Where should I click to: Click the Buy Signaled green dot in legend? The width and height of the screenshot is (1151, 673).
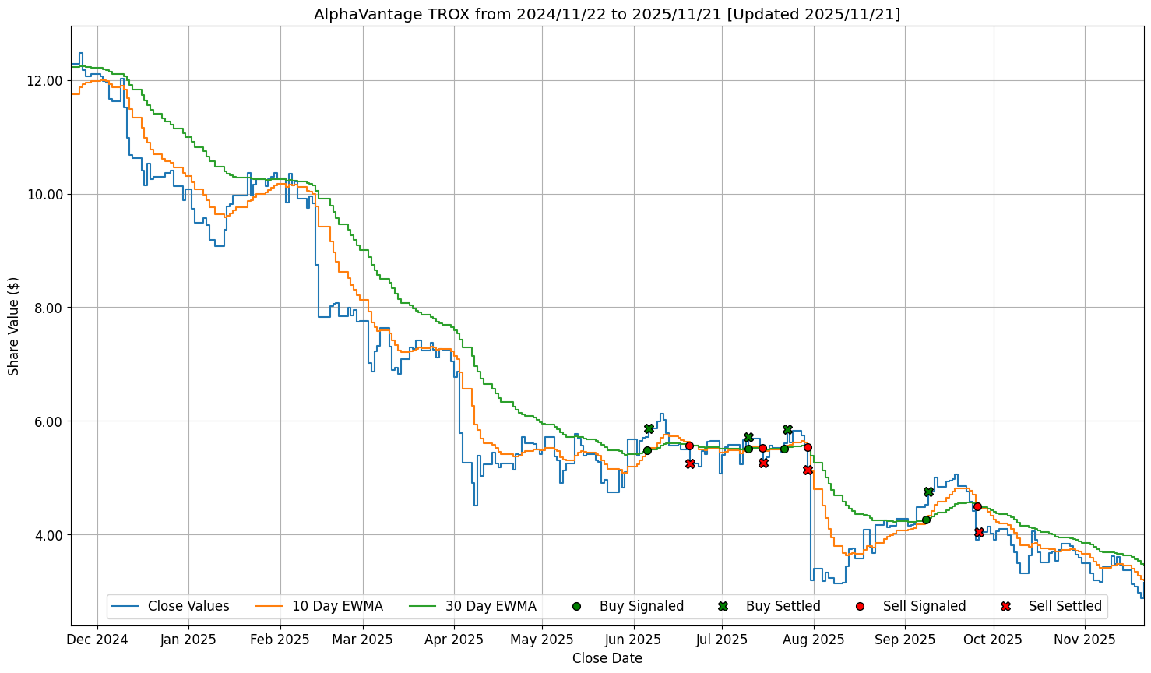(x=576, y=606)
